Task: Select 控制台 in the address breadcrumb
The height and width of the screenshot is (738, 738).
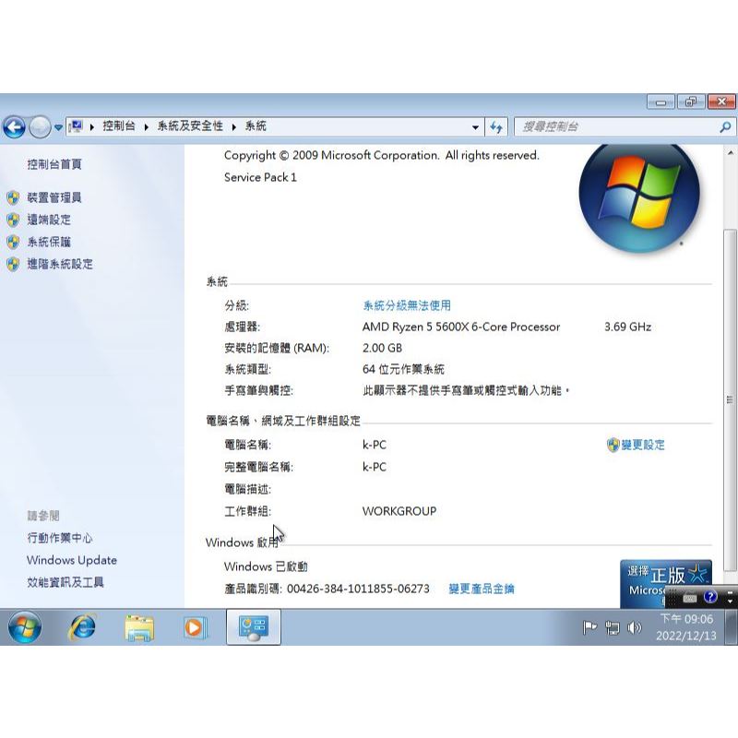Action: [119, 126]
